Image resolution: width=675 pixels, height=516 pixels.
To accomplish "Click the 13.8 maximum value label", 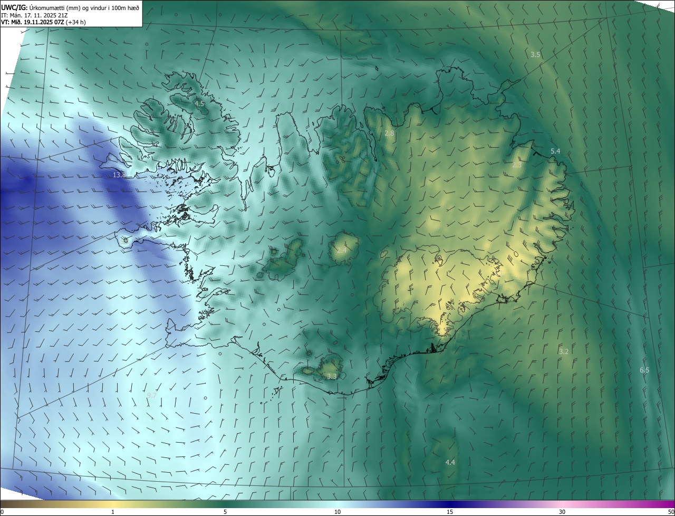I will tap(120, 175).
